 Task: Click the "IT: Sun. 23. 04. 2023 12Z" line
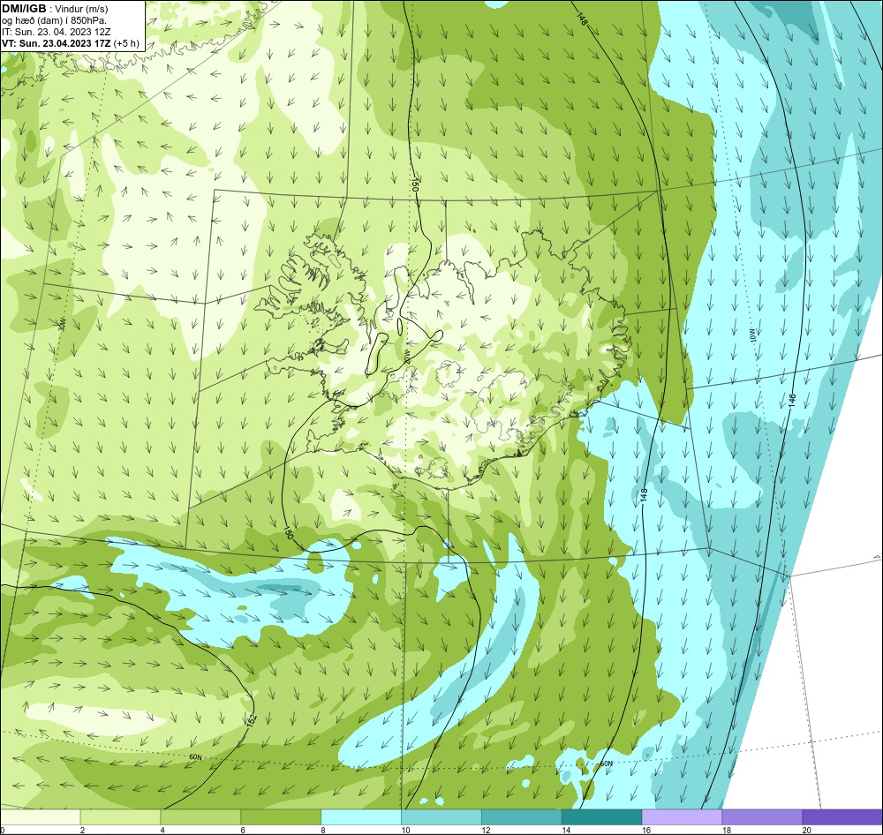pos(57,32)
